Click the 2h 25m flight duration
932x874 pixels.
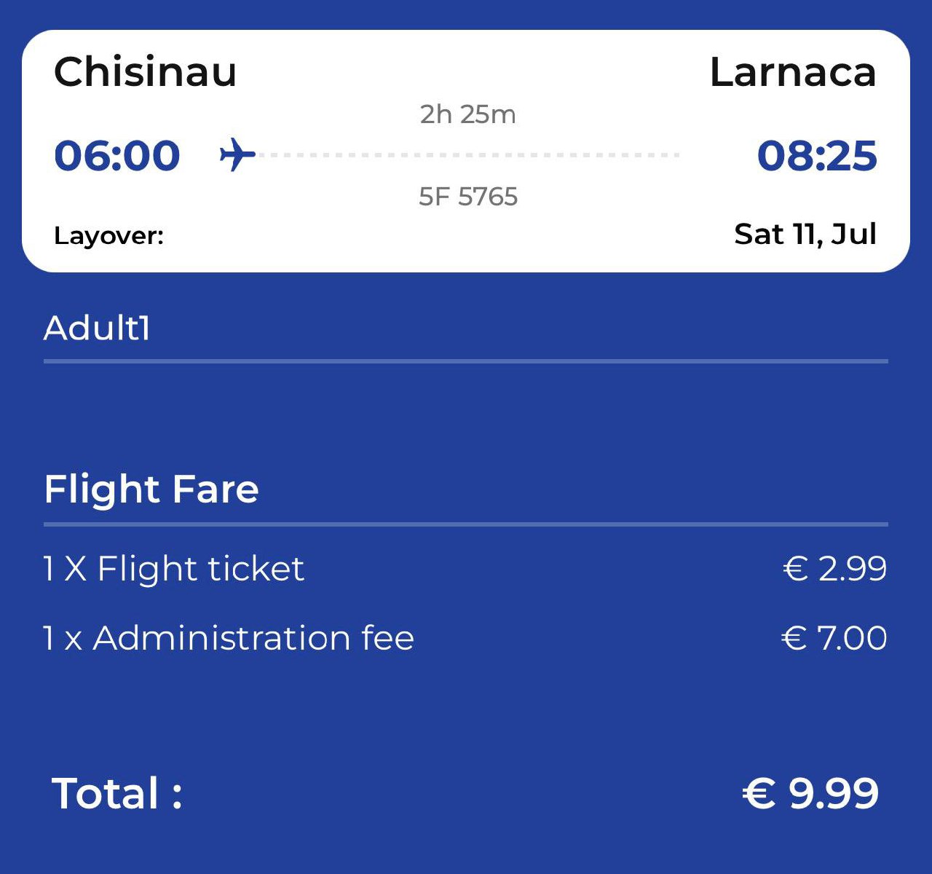coord(467,114)
